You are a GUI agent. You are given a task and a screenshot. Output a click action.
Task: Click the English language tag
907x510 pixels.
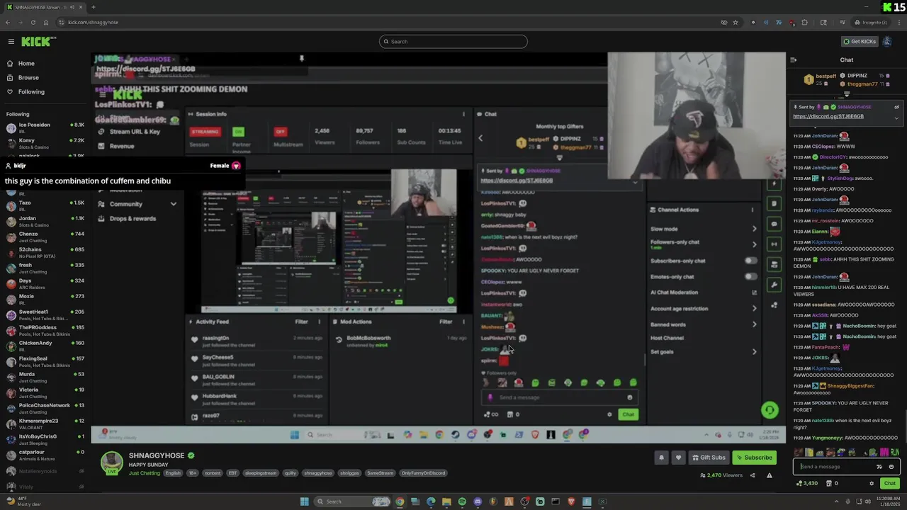173,473
